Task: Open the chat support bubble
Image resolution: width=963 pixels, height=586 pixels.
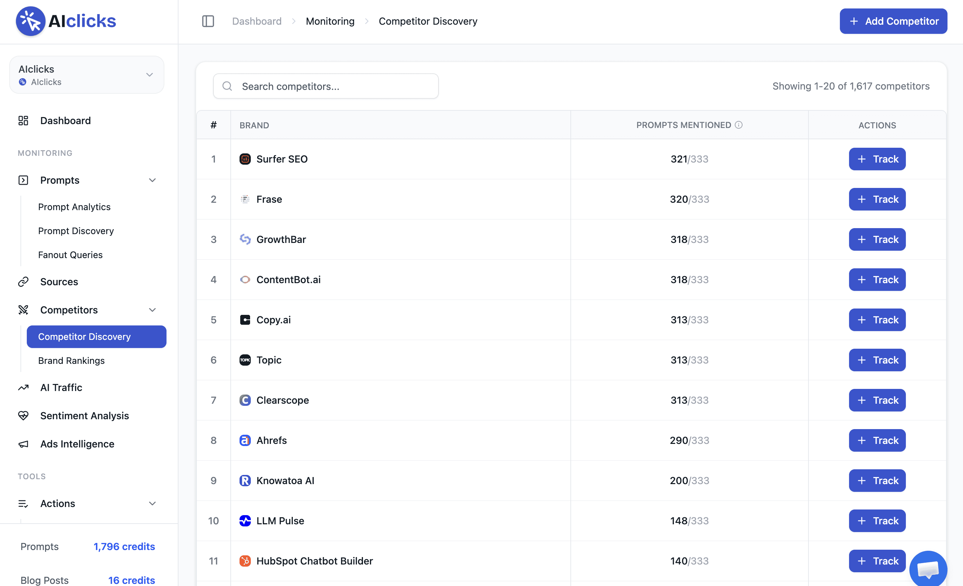Action: tap(928, 568)
